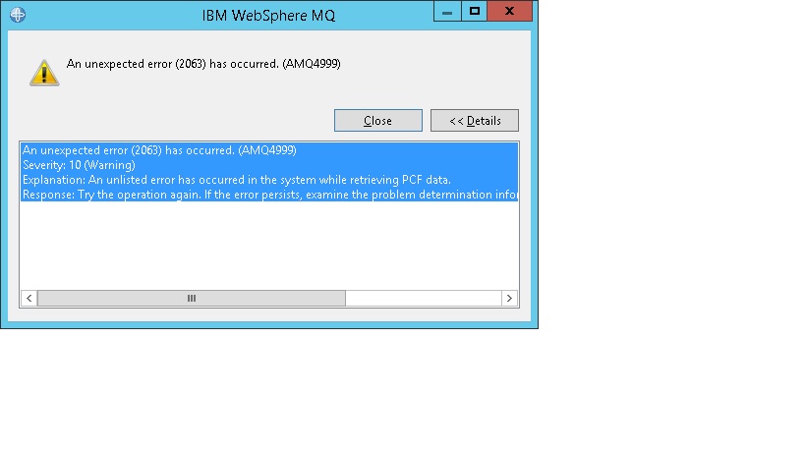Click the blank white area in details box
The image size is (804, 452).
coord(265,246)
